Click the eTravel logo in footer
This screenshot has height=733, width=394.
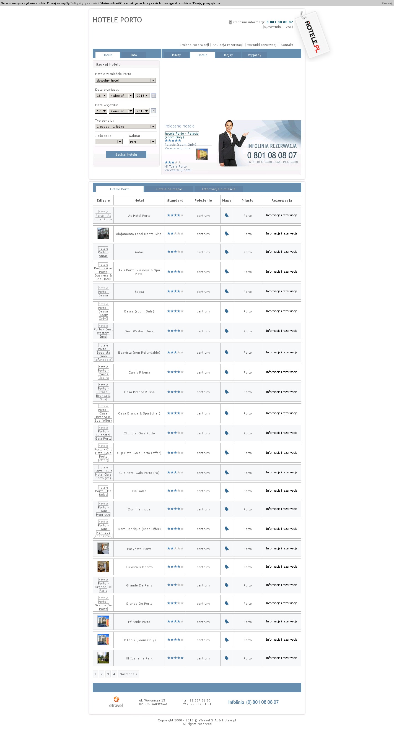(x=116, y=702)
